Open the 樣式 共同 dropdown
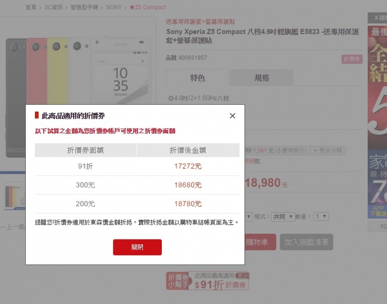Image resolution: width=387 pixels, height=304 pixels. click(x=283, y=216)
